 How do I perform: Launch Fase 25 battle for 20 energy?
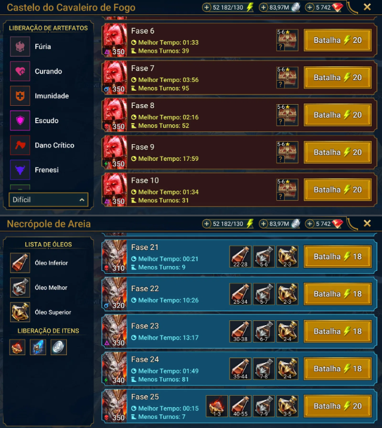(338, 406)
